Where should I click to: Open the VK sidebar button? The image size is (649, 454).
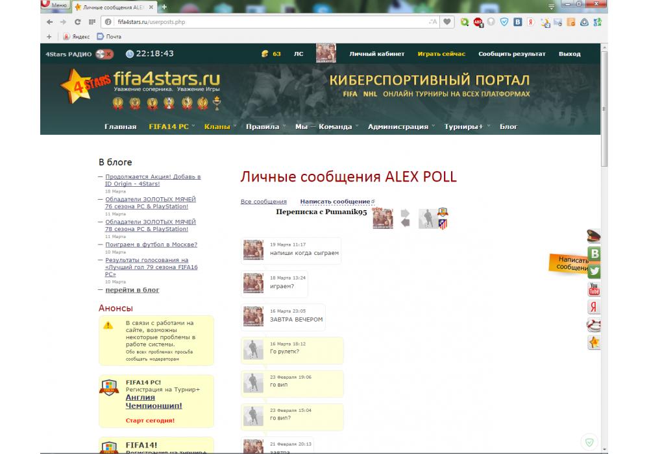pyautogui.click(x=594, y=254)
